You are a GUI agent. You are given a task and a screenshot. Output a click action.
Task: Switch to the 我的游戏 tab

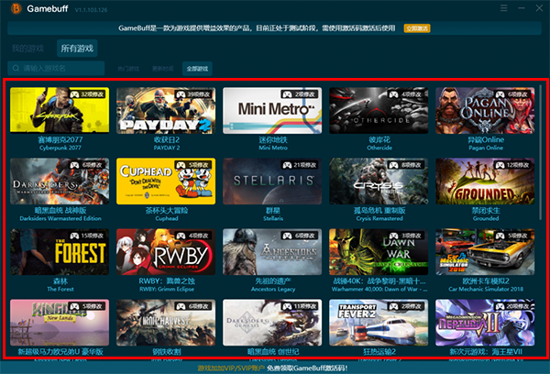pyautogui.click(x=28, y=49)
